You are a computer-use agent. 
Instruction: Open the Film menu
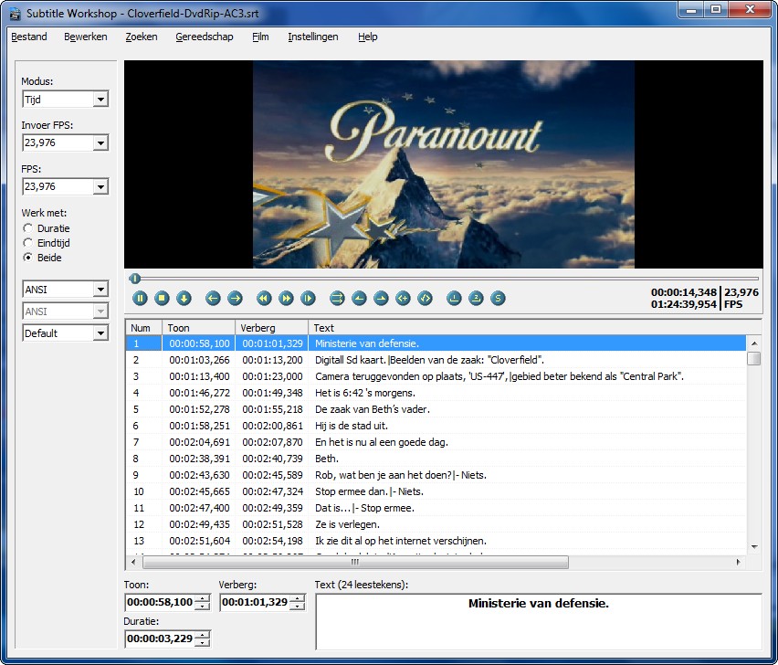point(260,37)
